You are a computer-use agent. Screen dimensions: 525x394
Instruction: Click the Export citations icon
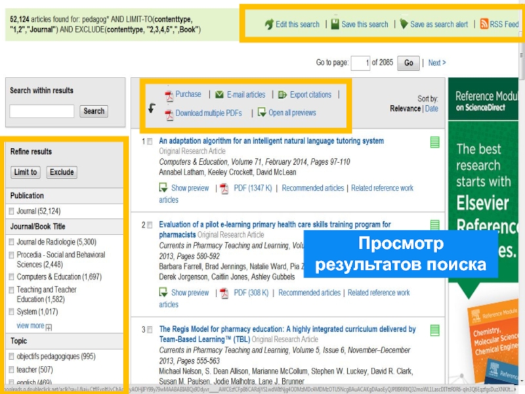point(283,95)
